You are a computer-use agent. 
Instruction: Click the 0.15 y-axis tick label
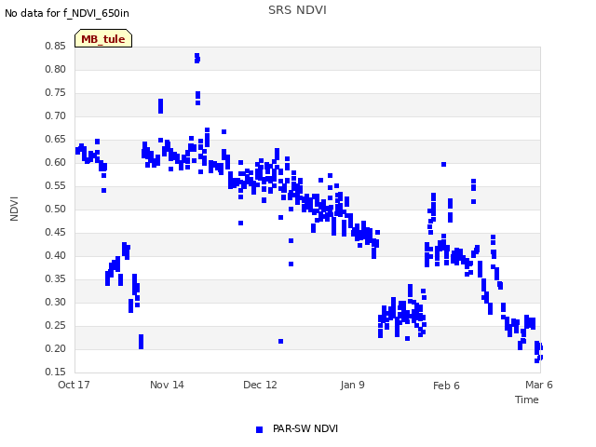point(55,372)
